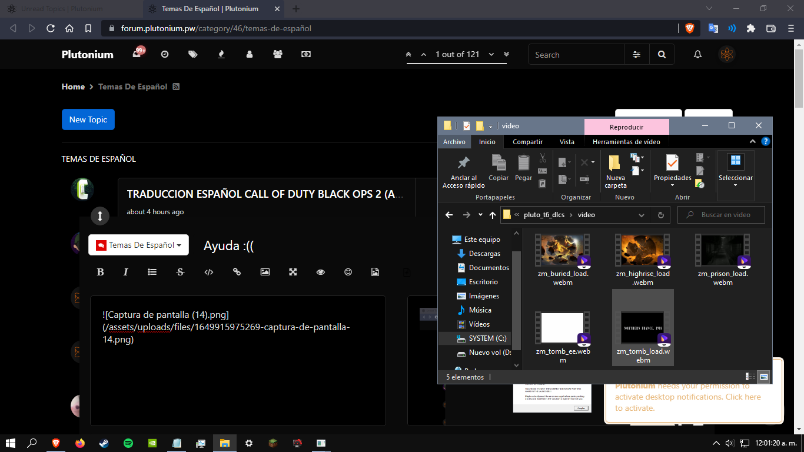Click Copiar in Explorer ribbon

pyautogui.click(x=499, y=168)
